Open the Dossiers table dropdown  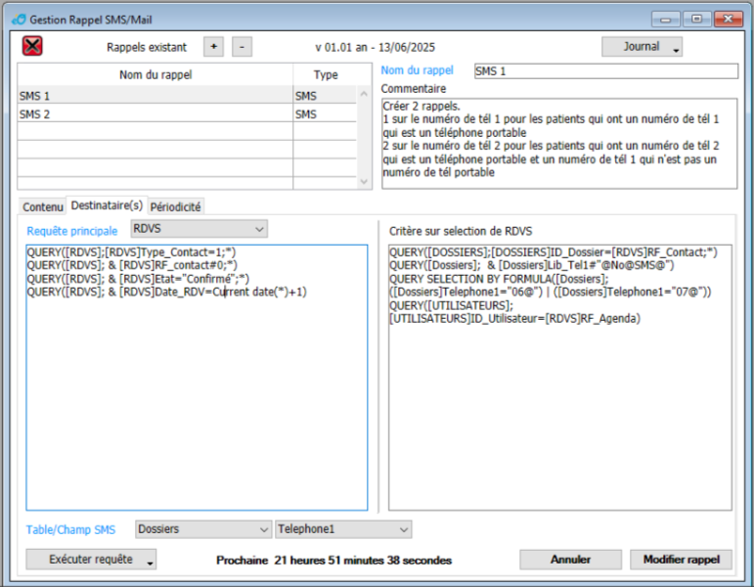202,529
